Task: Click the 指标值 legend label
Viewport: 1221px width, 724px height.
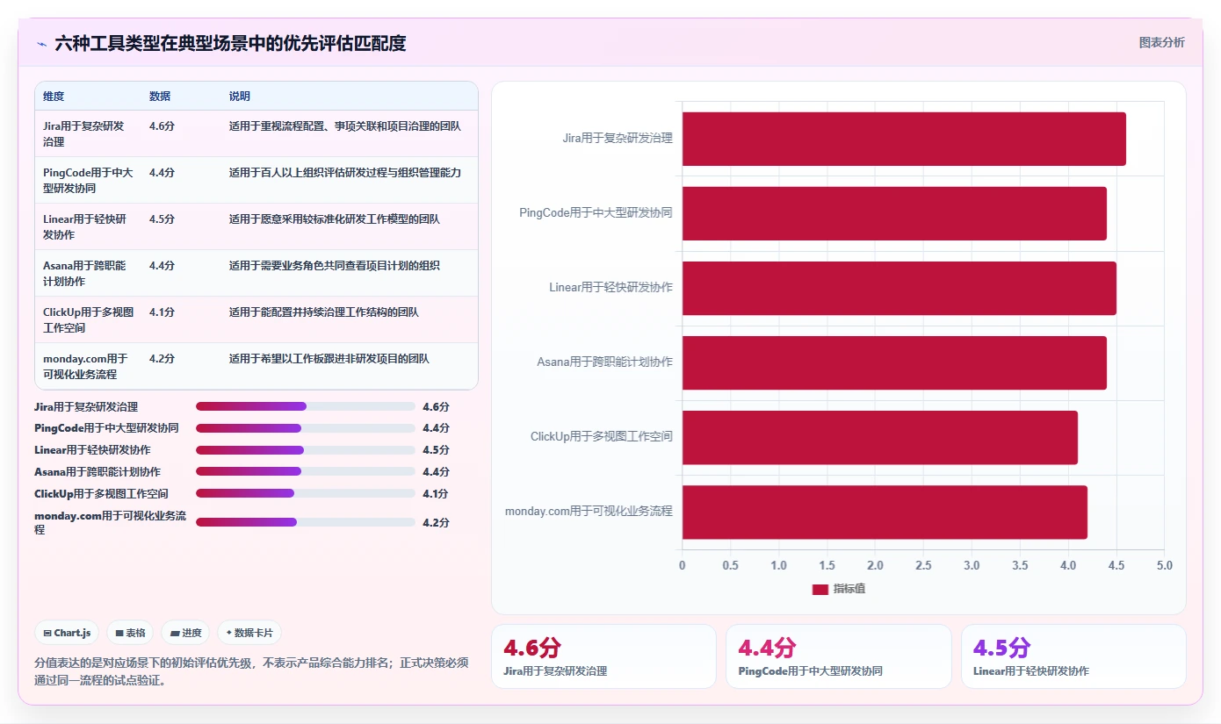Action: tap(849, 589)
